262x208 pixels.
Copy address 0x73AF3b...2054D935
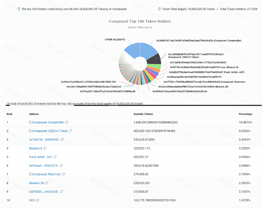click(x=62, y=139)
